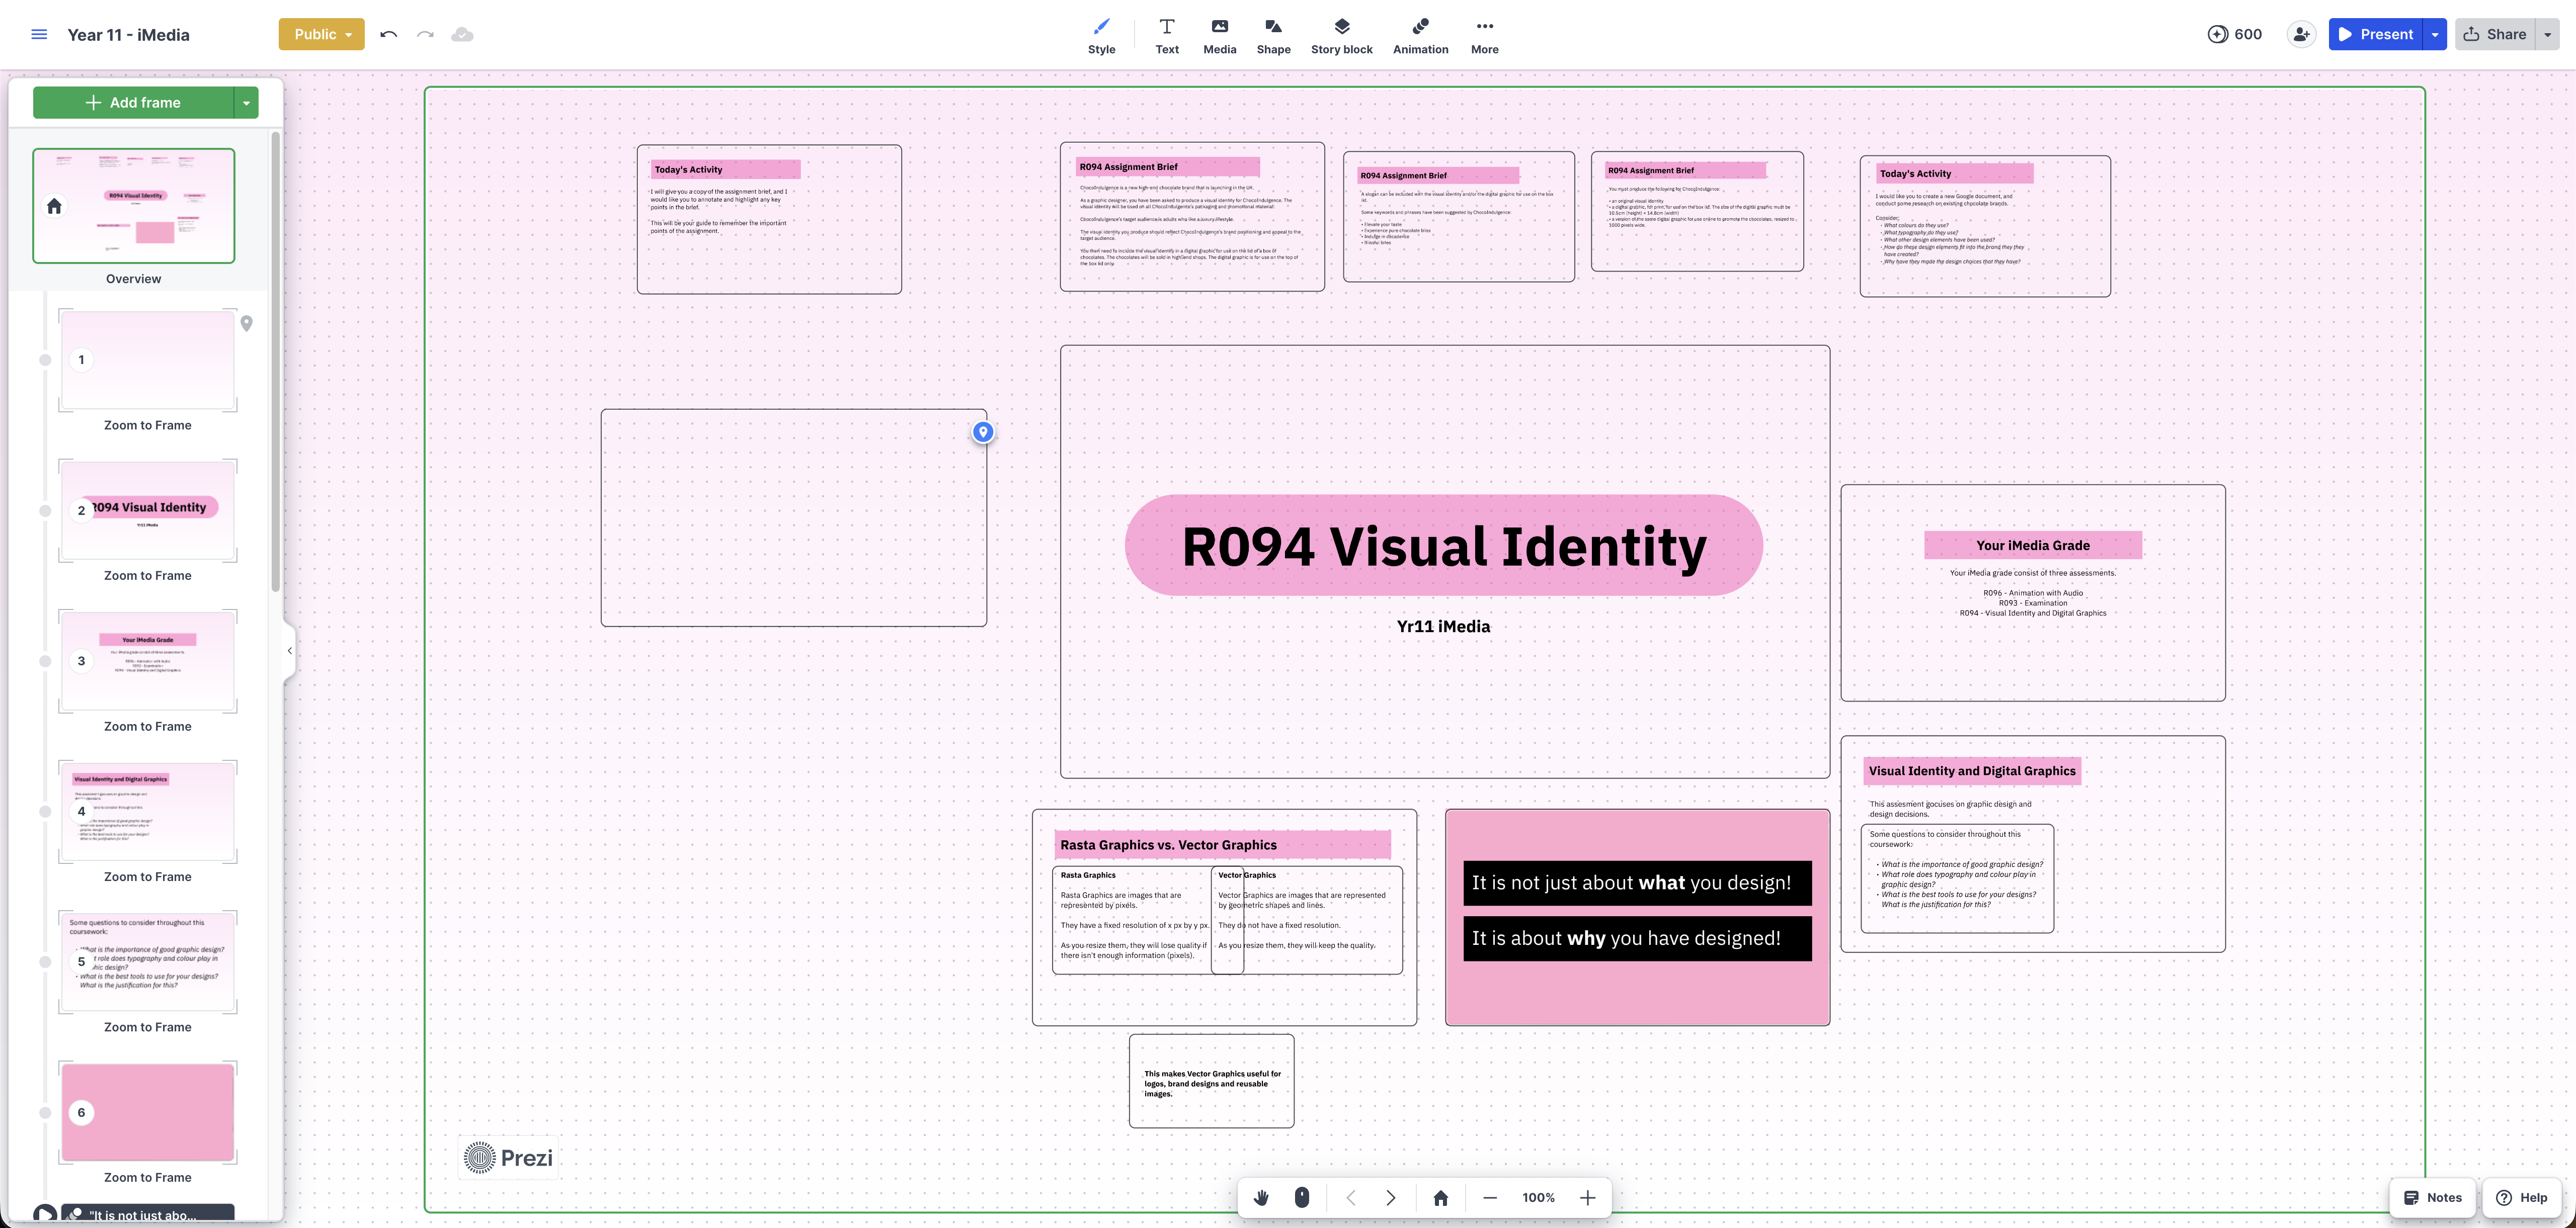Screen dimensions: 2576x1228
Task: Click the pin marker beside frame 1
Action: pyautogui.click(x=247, y=323)
